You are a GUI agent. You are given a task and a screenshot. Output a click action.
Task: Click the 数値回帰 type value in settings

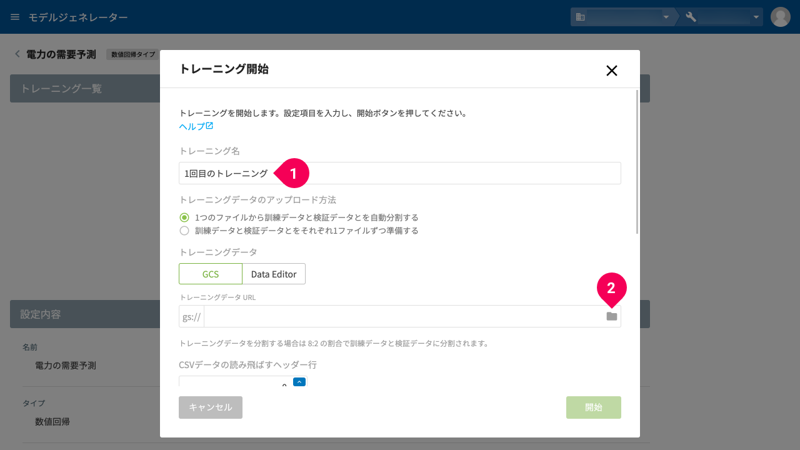tap(52, 422)
